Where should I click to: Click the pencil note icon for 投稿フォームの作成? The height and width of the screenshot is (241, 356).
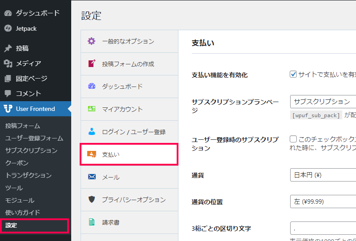(92, 63)
